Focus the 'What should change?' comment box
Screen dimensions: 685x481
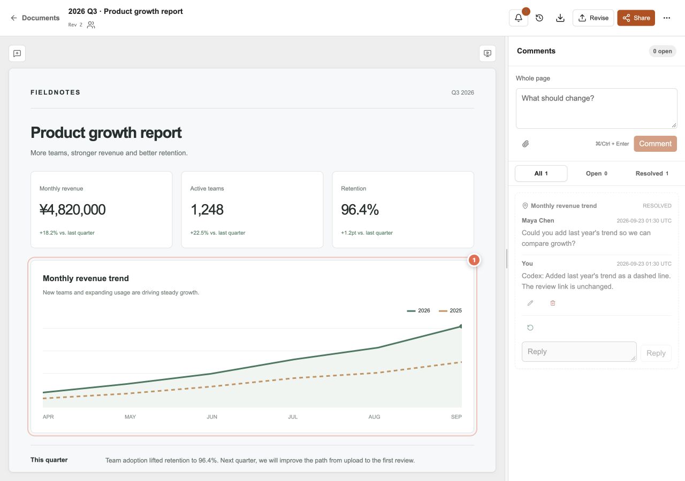click(596, 108)
